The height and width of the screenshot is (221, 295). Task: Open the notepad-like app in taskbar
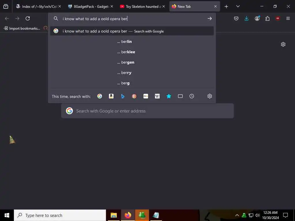click(156, 215)
